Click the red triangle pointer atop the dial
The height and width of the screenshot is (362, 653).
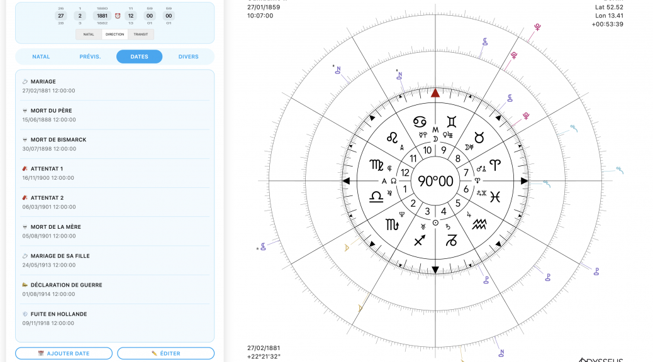point(435,93)
